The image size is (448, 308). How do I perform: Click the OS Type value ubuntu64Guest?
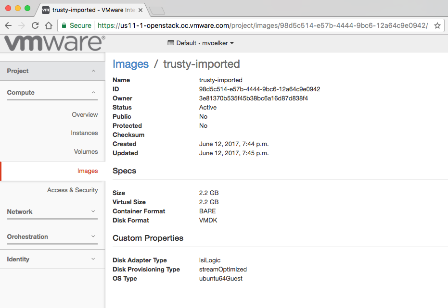coord(220,279)
